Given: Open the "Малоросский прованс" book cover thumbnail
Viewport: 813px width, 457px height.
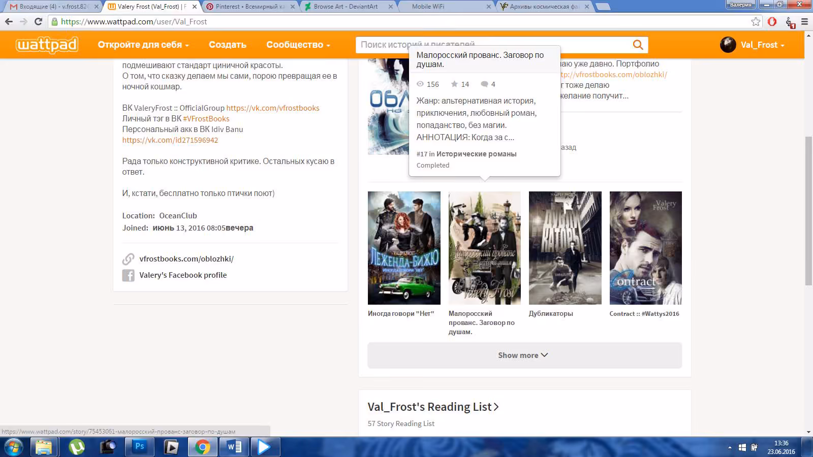Looking at the screenshot, I should (x=485, y=248).
